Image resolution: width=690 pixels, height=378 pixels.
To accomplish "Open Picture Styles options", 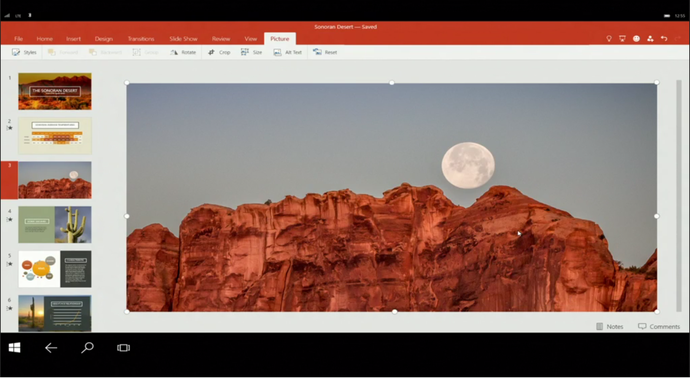I will [24, 52].
